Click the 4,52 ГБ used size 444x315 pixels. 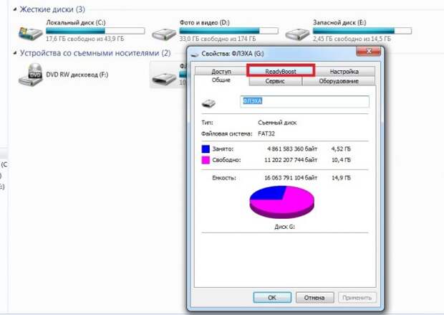[x=341, y=149]
